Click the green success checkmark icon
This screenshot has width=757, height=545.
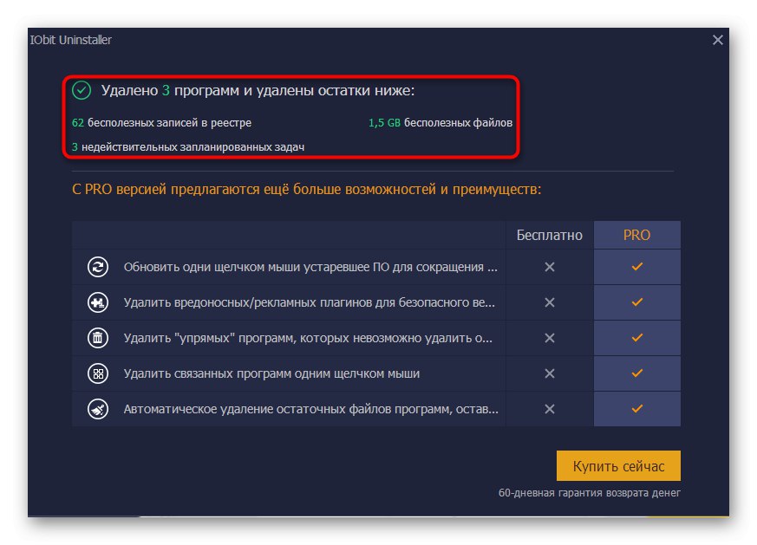(82, 90)
